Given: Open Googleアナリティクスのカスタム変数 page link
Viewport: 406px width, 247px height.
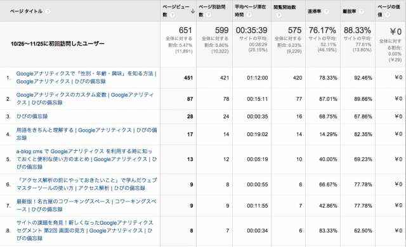Looking at the screenshot, I should 85,99.
